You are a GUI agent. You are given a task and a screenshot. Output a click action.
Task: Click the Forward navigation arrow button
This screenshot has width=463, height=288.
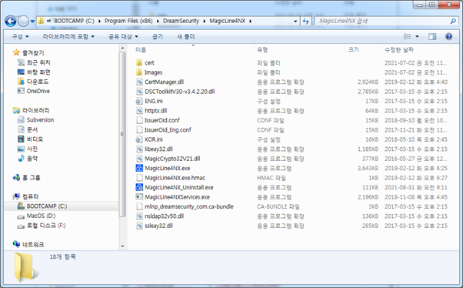[23, 21]
